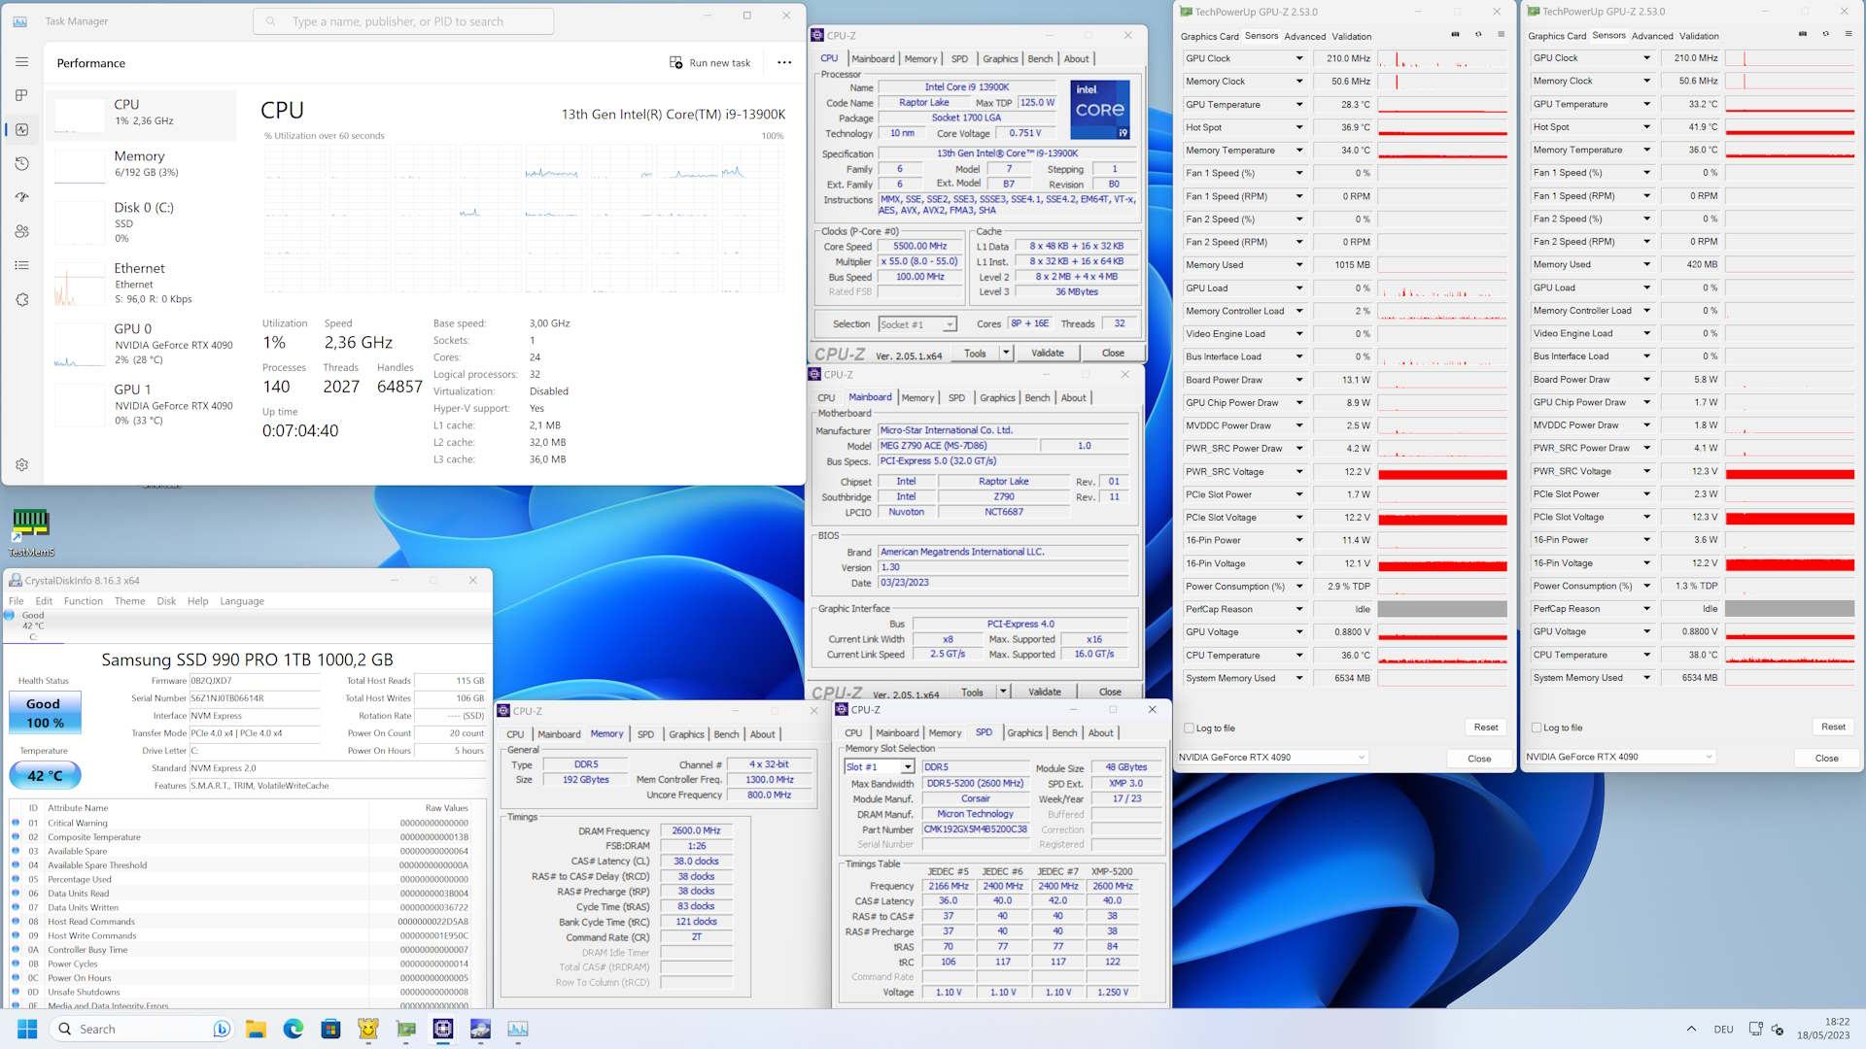Image resolution: width=1866 pixels, height=1049 pixels.
Task: Select Disk 0 (C:) in performance list
Action: click(x=141, y=221)
